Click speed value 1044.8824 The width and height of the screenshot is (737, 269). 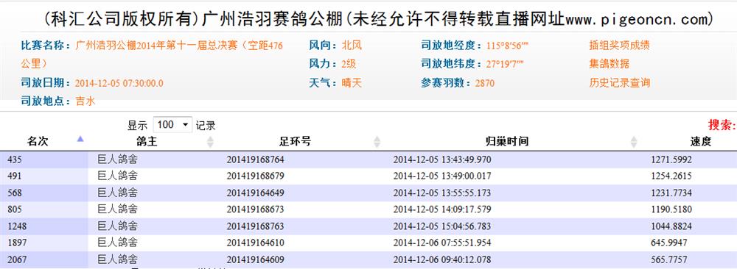tap(671, 226)
